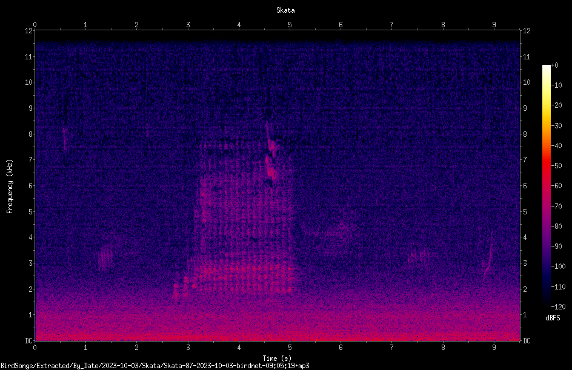Click the dBFS colorbar gradient
Screen dimensions: 572x370
pyautogui.click(x=546, y=185)
